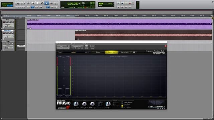The height and width of the screenshot is (120, 214).
Task: Open plugin settings gear icon
Action: (134, 52)
